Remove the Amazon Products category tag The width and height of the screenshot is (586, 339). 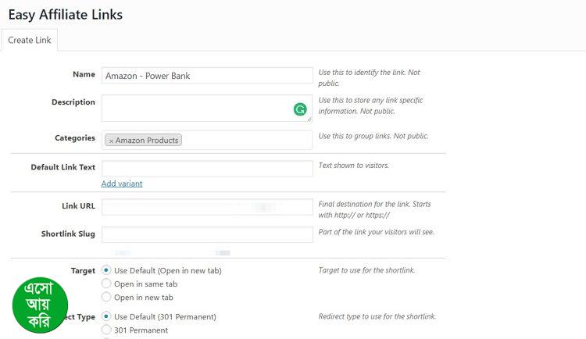click(111, 141)
